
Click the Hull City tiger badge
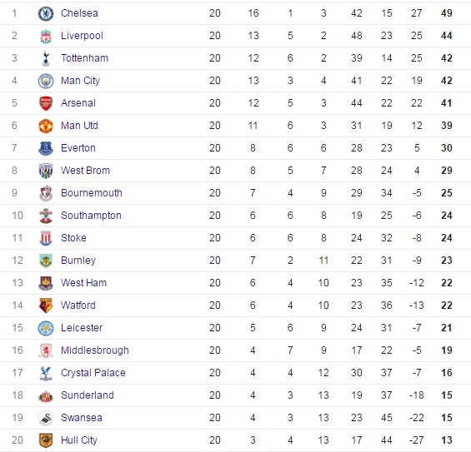tap(46, 440)
